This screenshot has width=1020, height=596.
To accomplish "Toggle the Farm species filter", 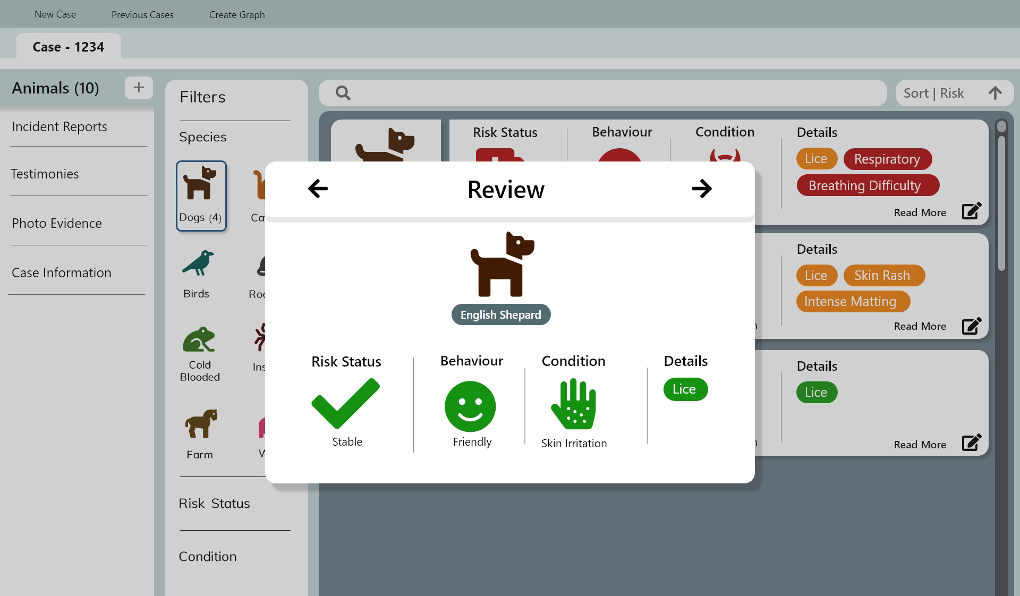I will (200, 433).
